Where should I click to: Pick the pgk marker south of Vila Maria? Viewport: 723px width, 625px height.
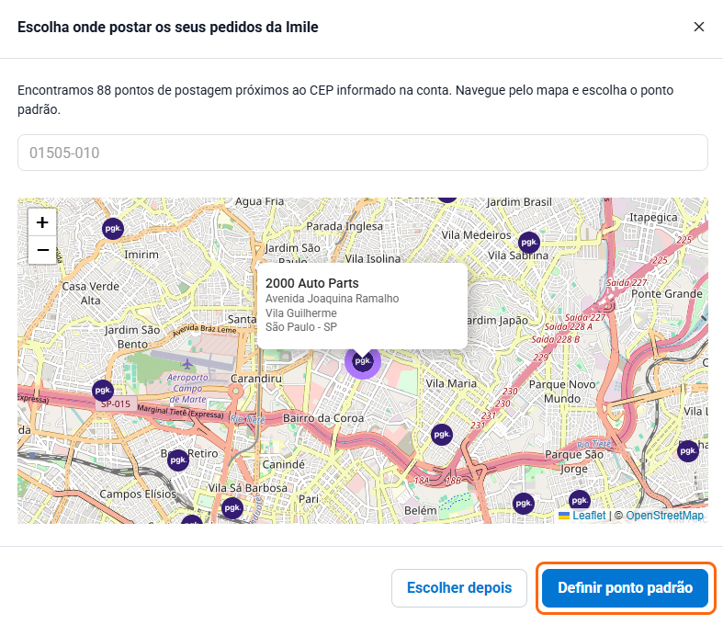click(442, 434)
